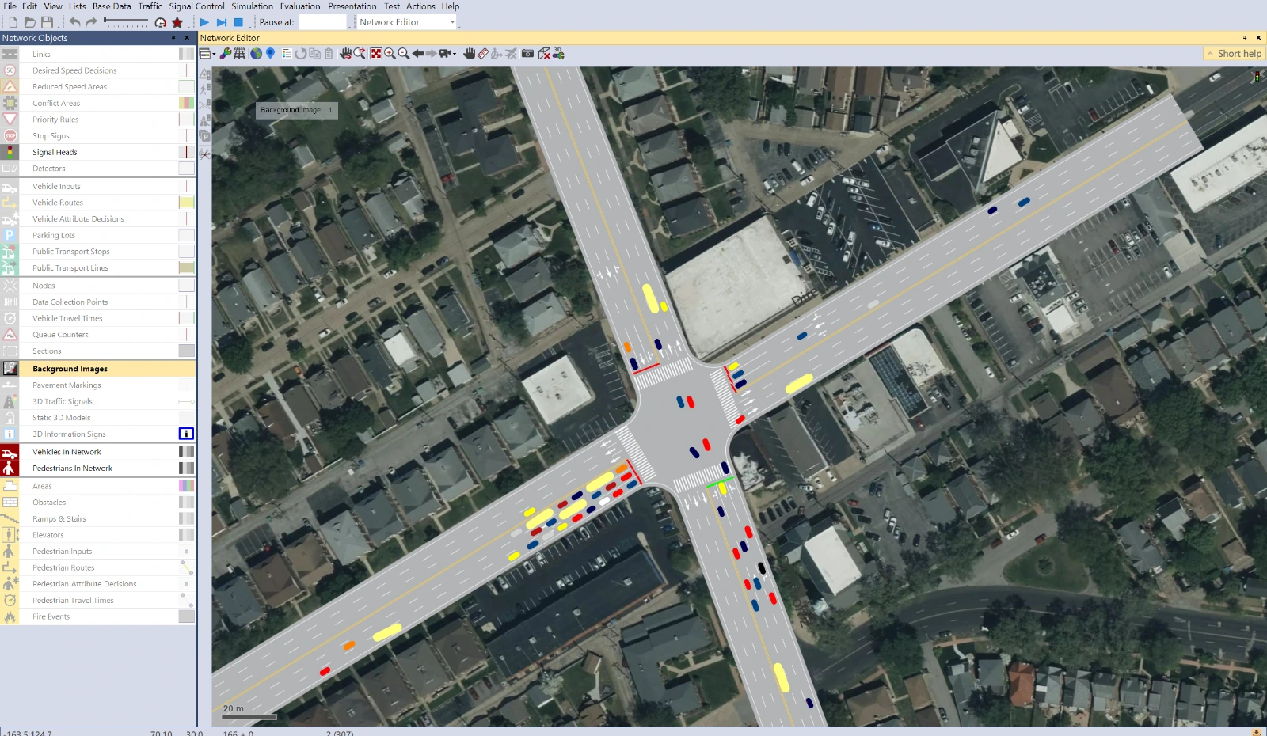This screenshot has height=736, width=1267.
Task: Click the Network Objects panel auto-hide pin
Action: pyautogui.click(x=173, y=37)
